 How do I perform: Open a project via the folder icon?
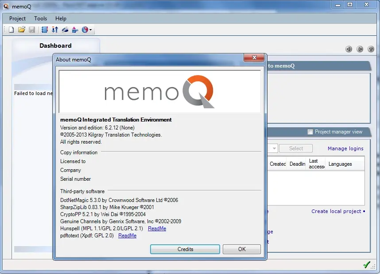[22, 30]
